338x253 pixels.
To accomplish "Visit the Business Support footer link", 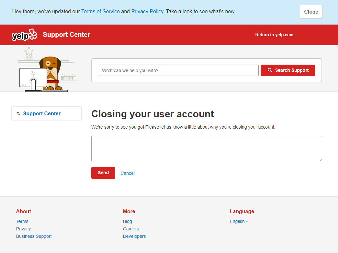I will 34,236.
